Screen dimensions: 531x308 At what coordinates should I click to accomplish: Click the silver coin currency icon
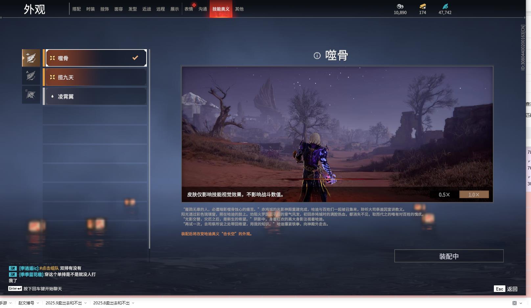(400, 6)
